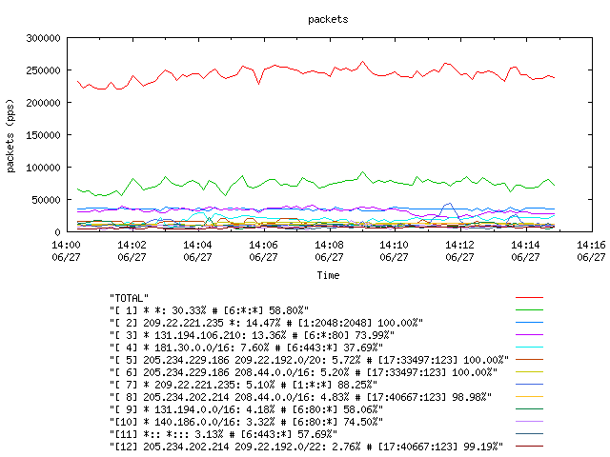Screen dimensions: 610x457
Task: Click the "packets" chart title
Action: (328, 19)
